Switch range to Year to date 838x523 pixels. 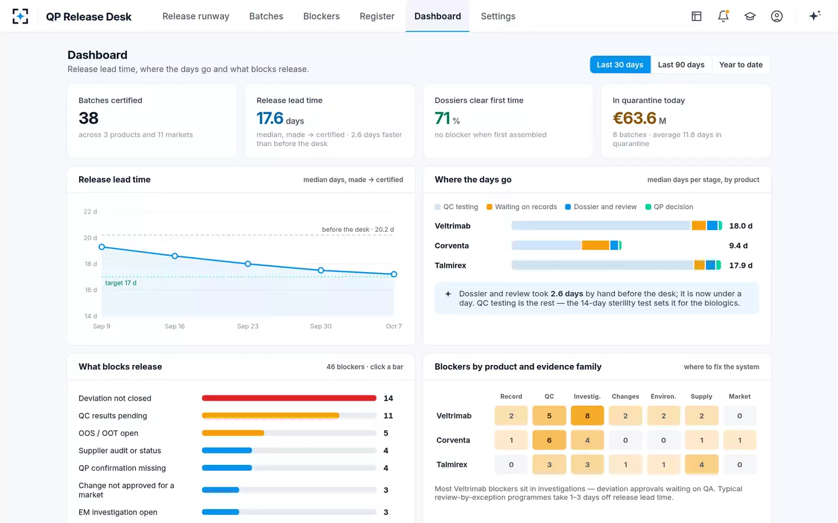741,65
